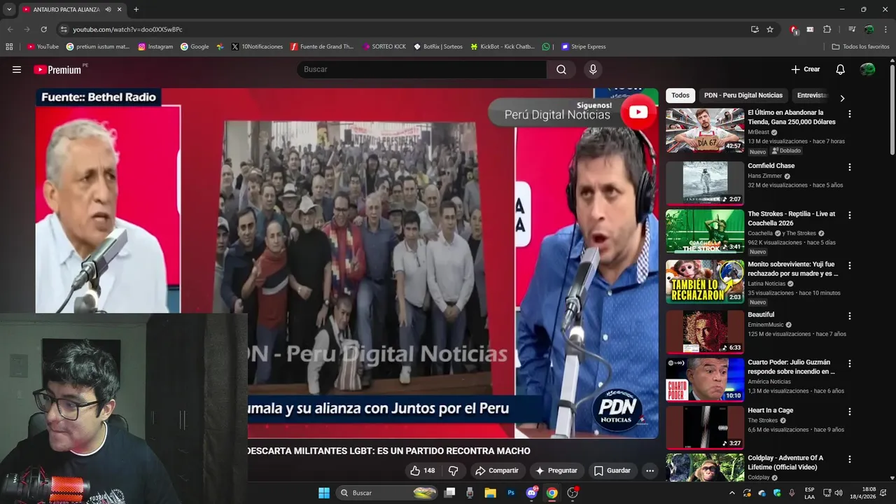Open options for Monito sobreviviente video
Viewport: 896px width, 504px height.
(850, 266)
